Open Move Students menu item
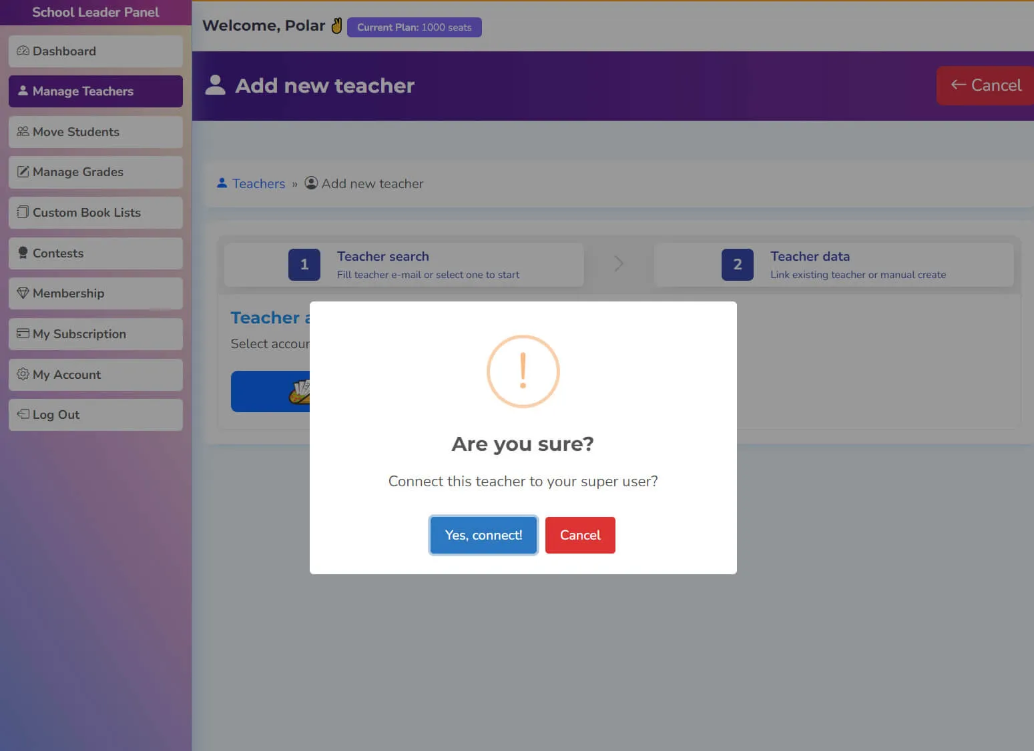Image resolution: width=1034 pixels, height=751 pixels. pyautogui.click(x=95, y=132)
